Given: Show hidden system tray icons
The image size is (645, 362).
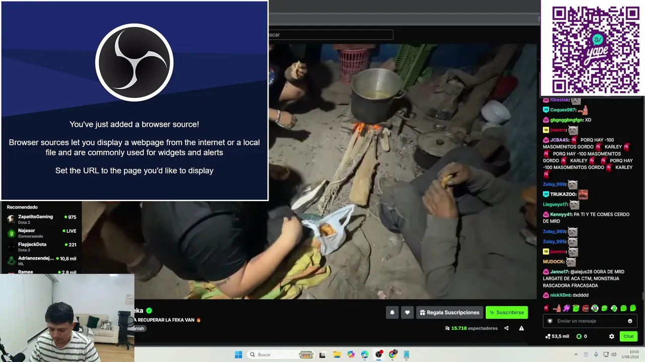Looking at the screenshot, I should click(x=576, y=354).
